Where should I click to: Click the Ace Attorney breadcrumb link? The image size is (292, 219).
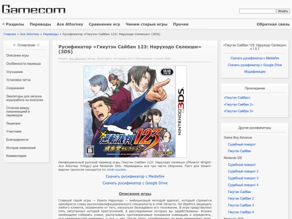pos(29,34)
